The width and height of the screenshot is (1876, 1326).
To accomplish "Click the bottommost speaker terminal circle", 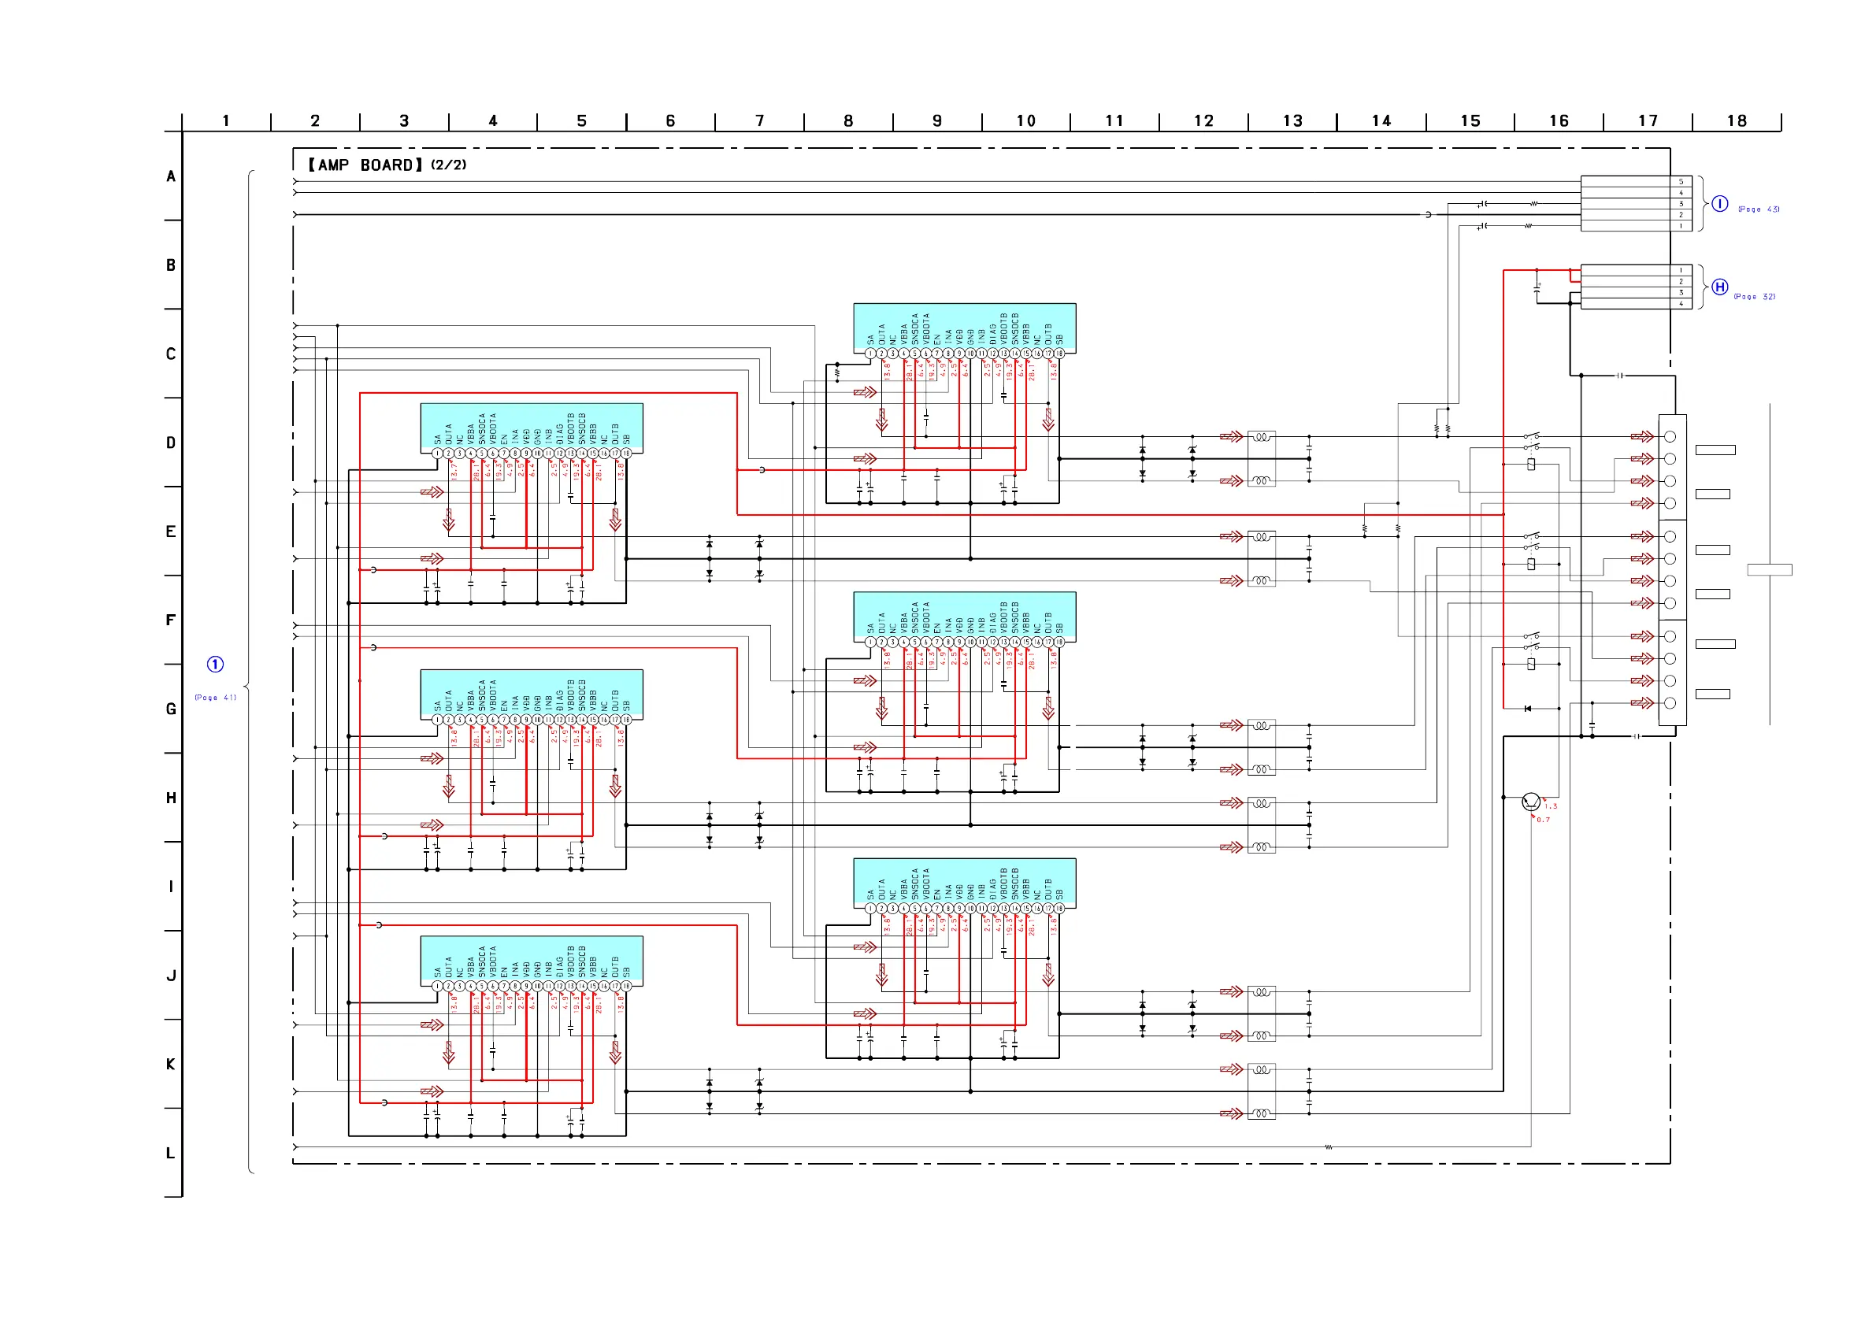I will pos(1670,702).
